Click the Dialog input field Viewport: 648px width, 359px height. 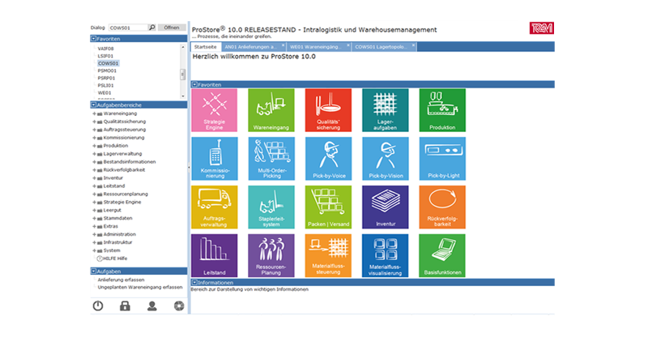coord(127,27)
